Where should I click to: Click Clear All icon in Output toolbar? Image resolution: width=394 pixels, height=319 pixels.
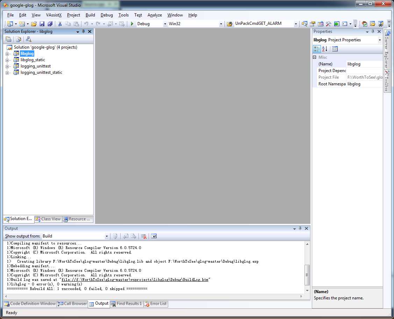(x=144, y=236)
